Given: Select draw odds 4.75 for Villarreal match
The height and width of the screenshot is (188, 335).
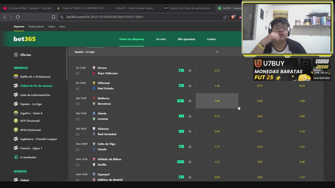Looking at the screenshot, I should click(x=259, y=86).
